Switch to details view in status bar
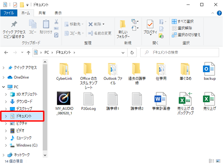223x165 pixels. pos(211,161)
